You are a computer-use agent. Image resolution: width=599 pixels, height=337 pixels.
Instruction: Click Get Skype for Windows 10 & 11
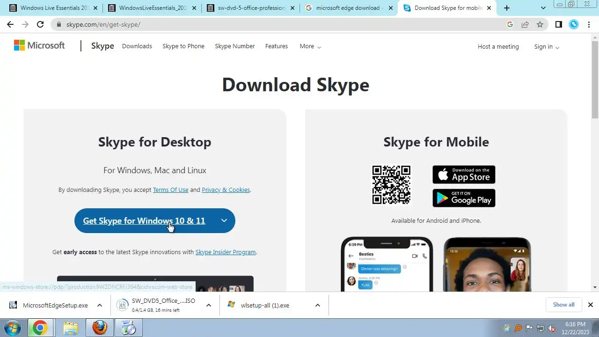coord(144,221)
